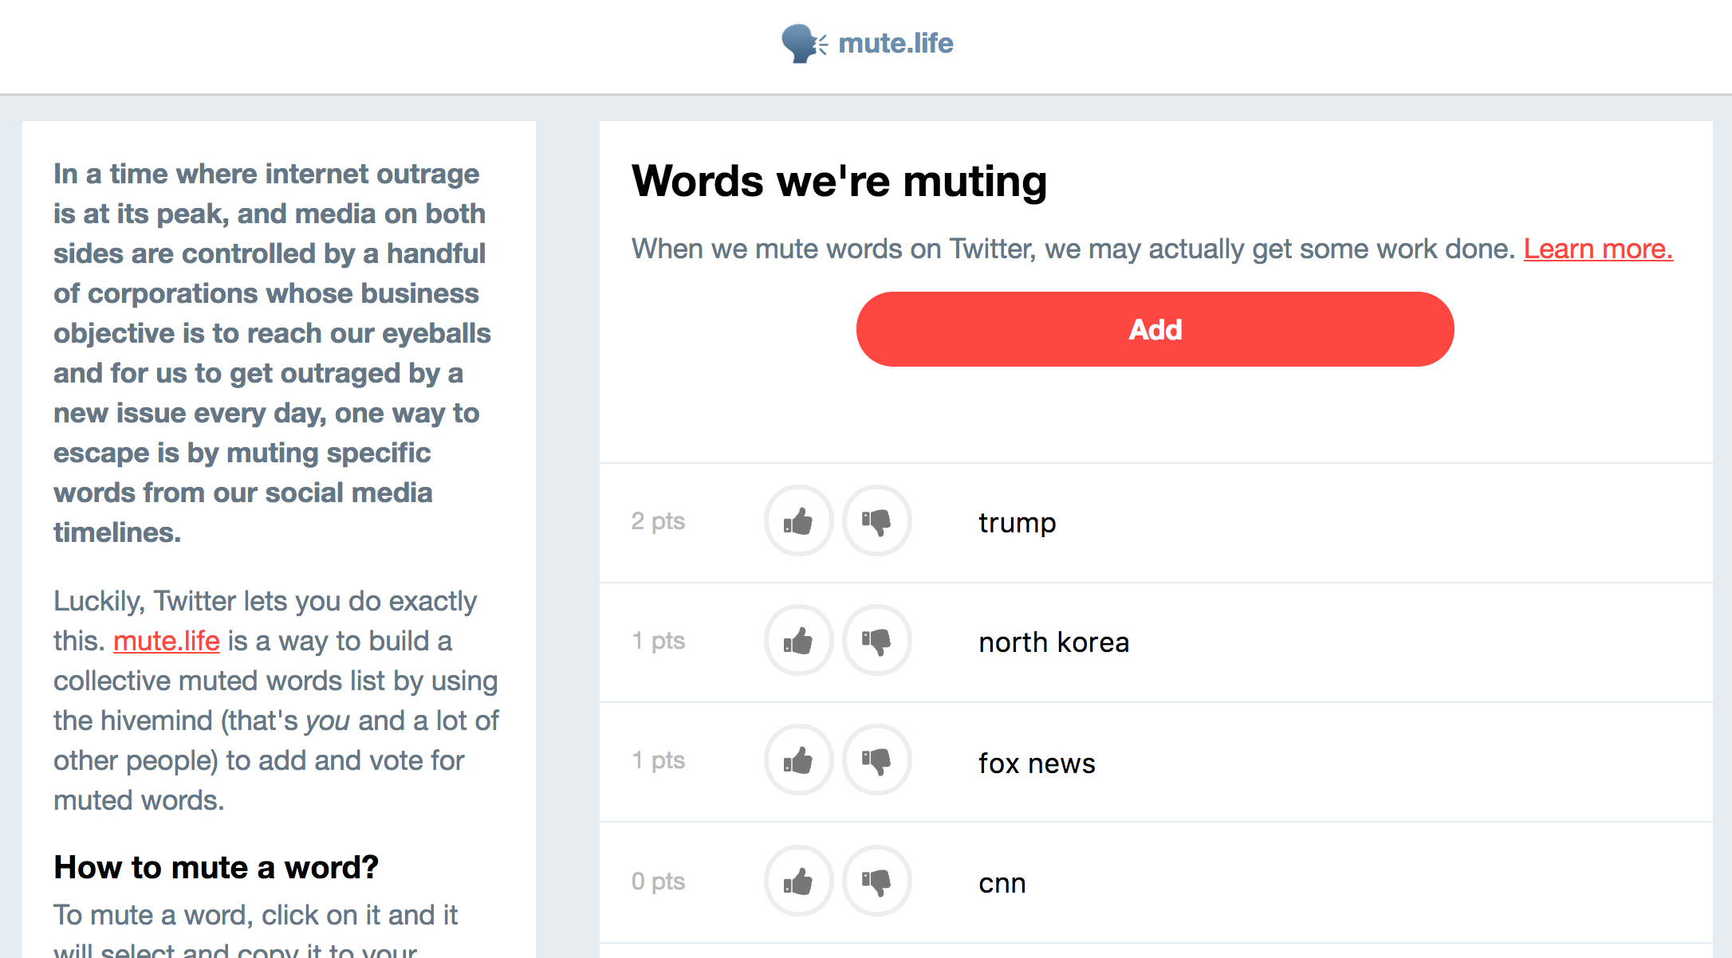Select the word trump to copy

point(1017,523)
